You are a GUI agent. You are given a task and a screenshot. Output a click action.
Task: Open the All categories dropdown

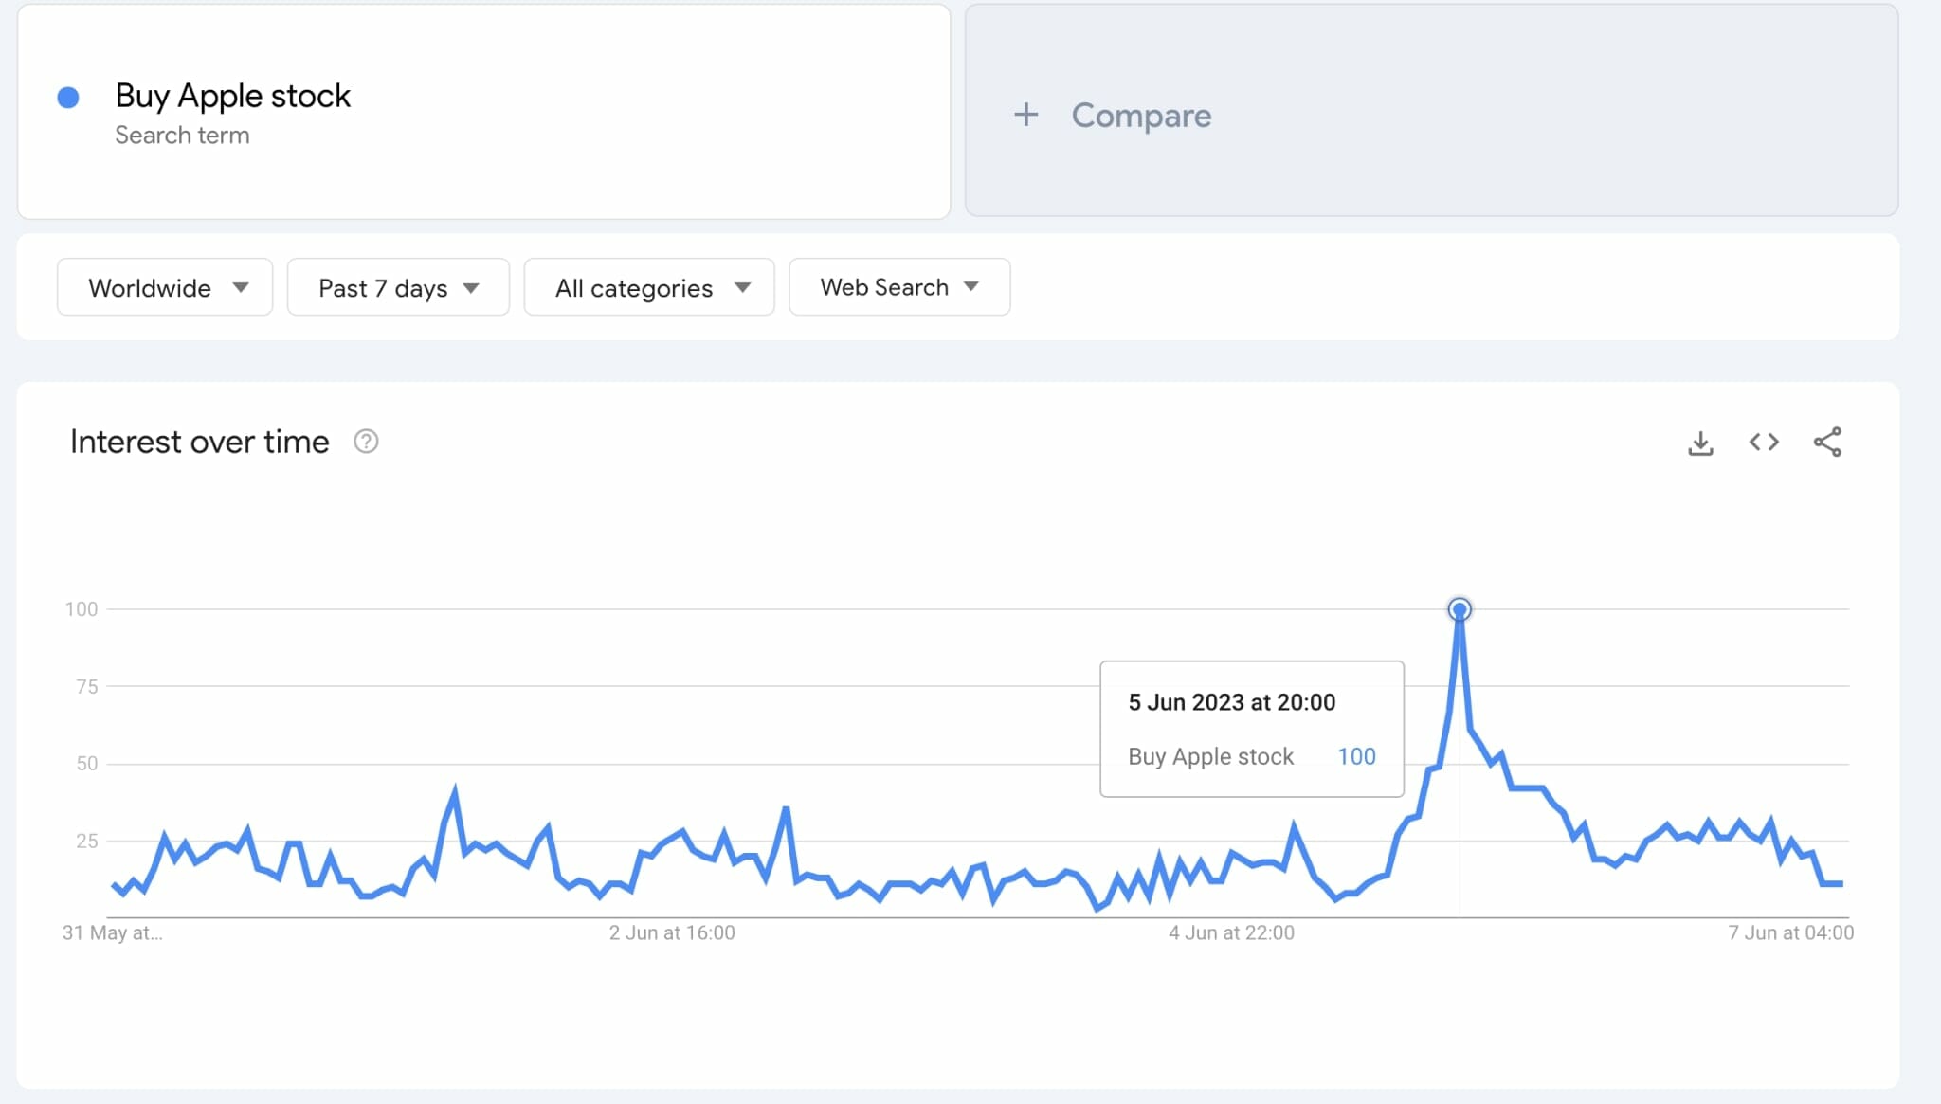[x=649, y=287]
